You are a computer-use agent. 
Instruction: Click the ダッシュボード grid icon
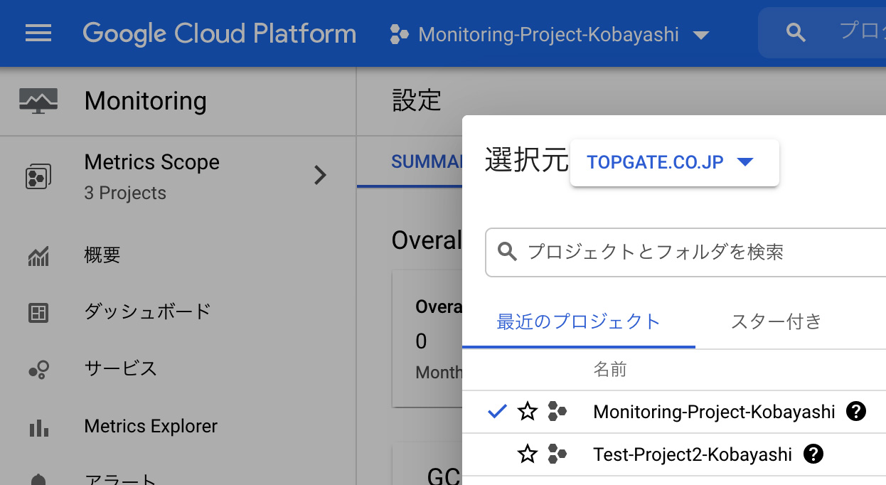pos(38,313)
